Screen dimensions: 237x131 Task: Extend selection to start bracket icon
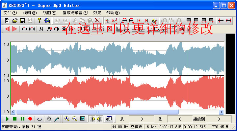124,21
